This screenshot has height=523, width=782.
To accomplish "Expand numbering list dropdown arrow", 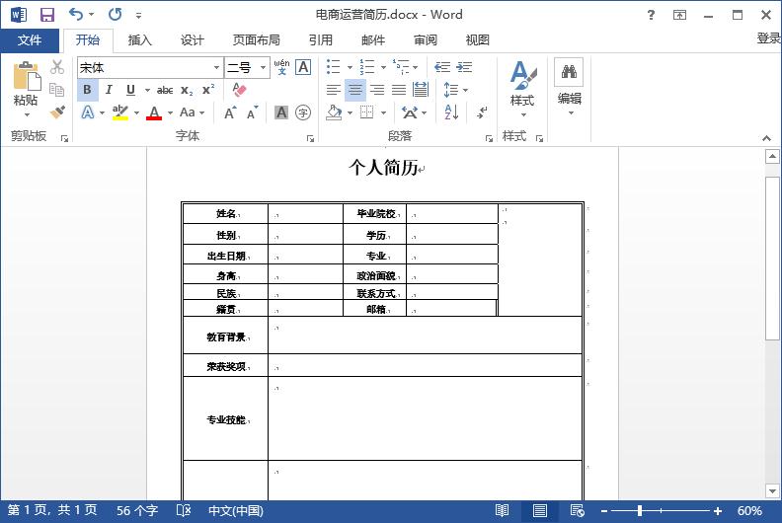I will point(383,67).
